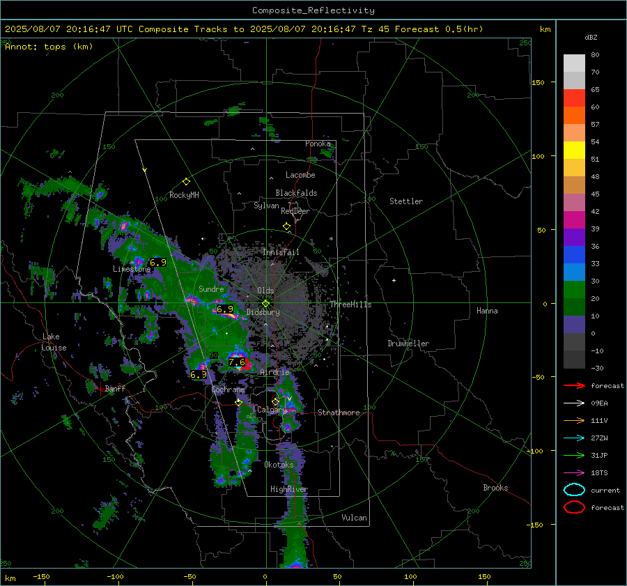Pick the magenta swatch between 42 and 39
Image resolution: width=627 pixels, height=586 pixels.
click(574, 220)
